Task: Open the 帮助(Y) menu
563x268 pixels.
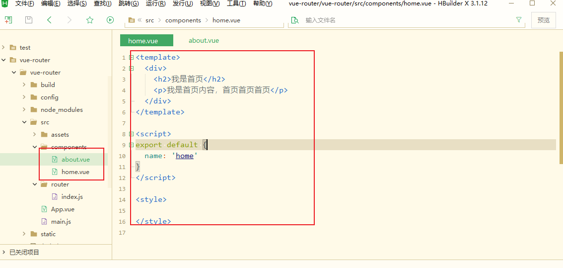Action: point(263,3)
